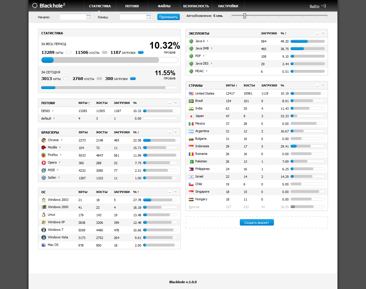This screenshot has width=366, height=289.
Task: Click the logout door icon beside Выйти
Action: 324,6
